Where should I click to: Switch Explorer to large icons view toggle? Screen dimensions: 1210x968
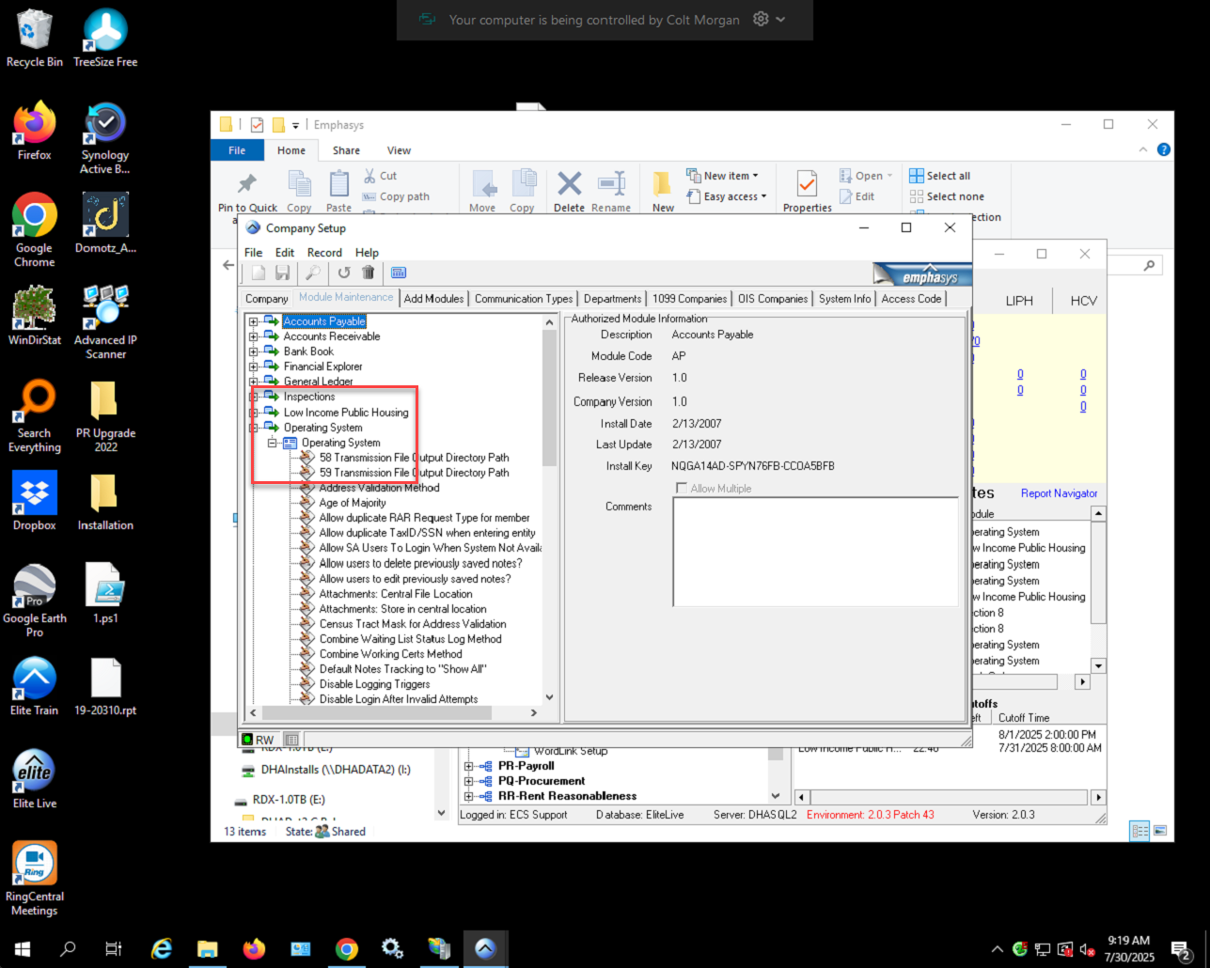point(1160,831)
